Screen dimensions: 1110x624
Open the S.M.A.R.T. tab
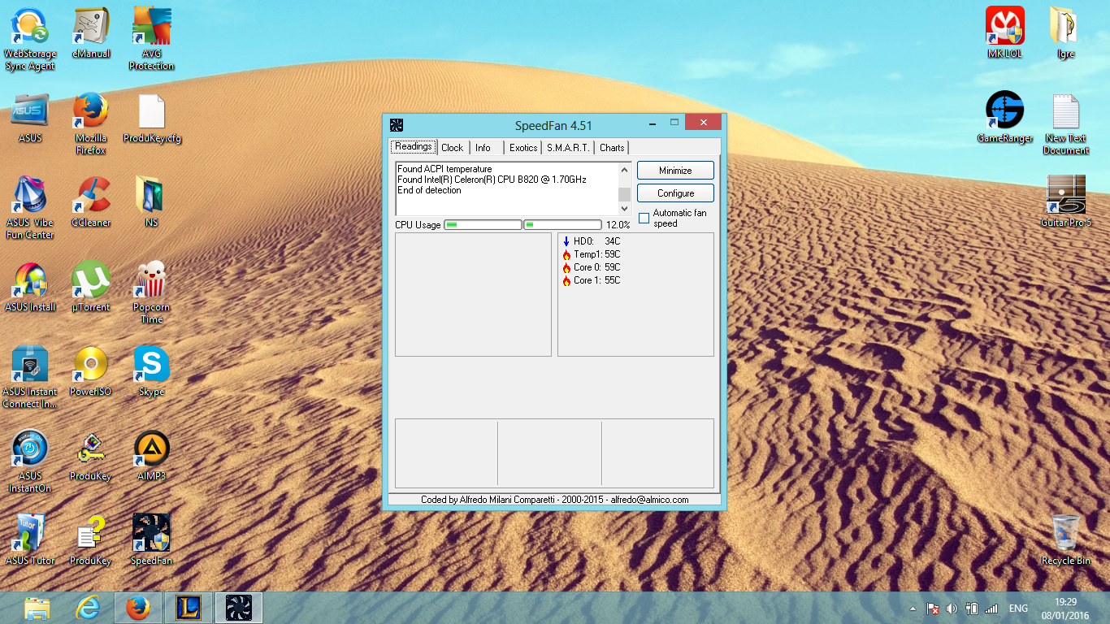click(568, 148)
